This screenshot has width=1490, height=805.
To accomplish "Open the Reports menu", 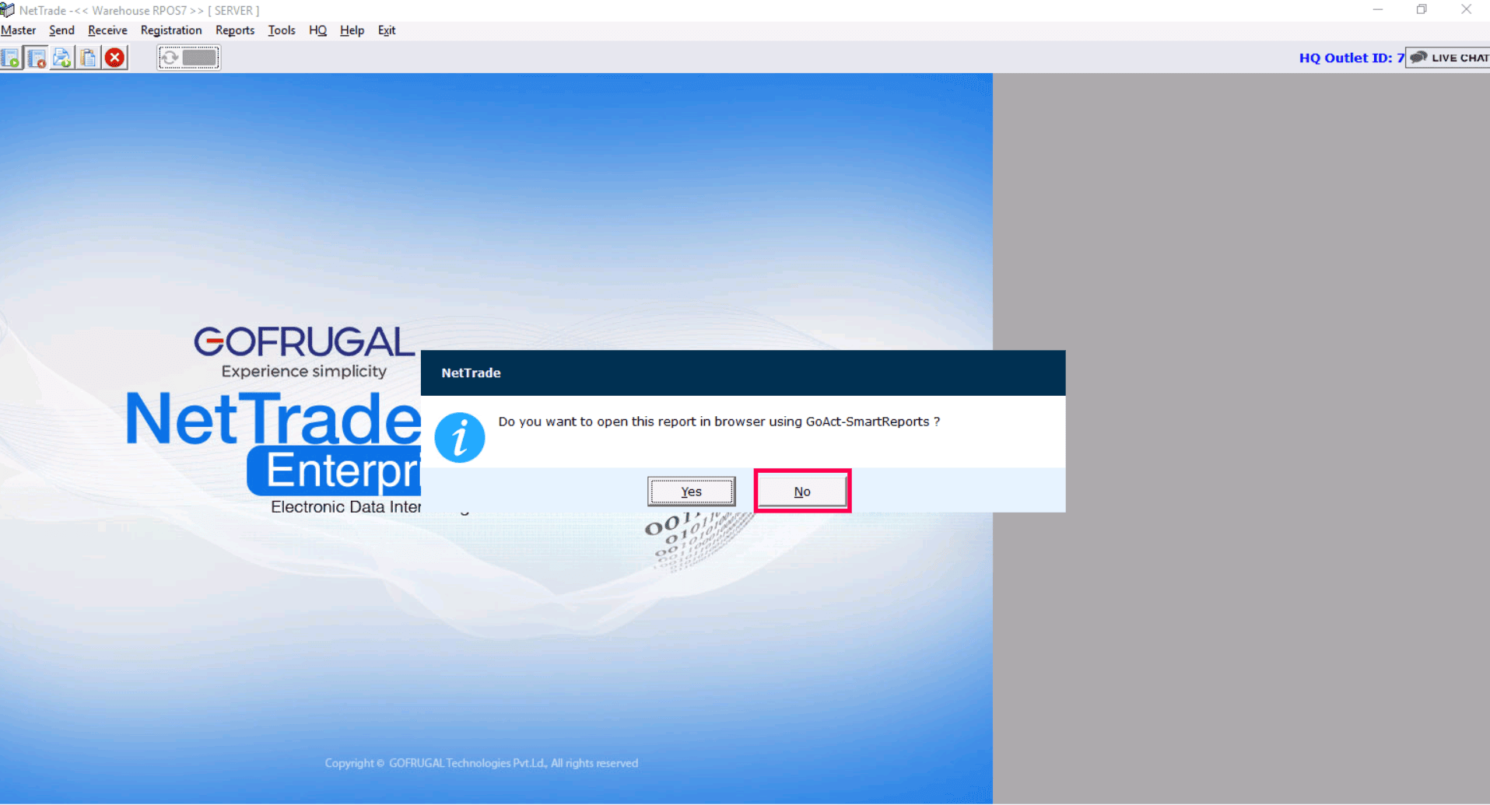I will point(235,30).
